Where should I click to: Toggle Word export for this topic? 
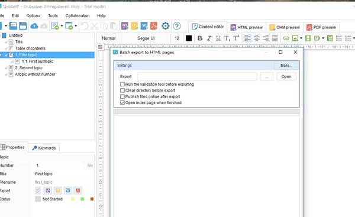tap(67, 190)
